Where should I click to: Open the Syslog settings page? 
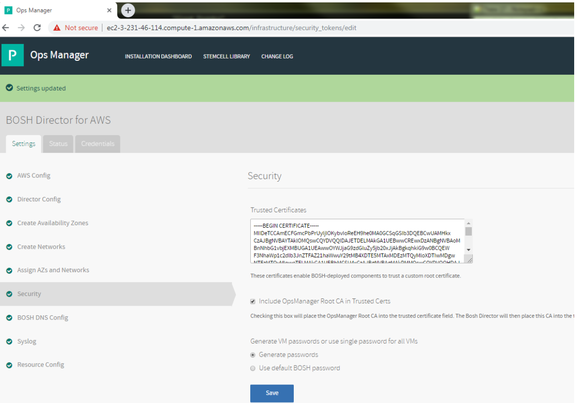(x=27, y=342)
